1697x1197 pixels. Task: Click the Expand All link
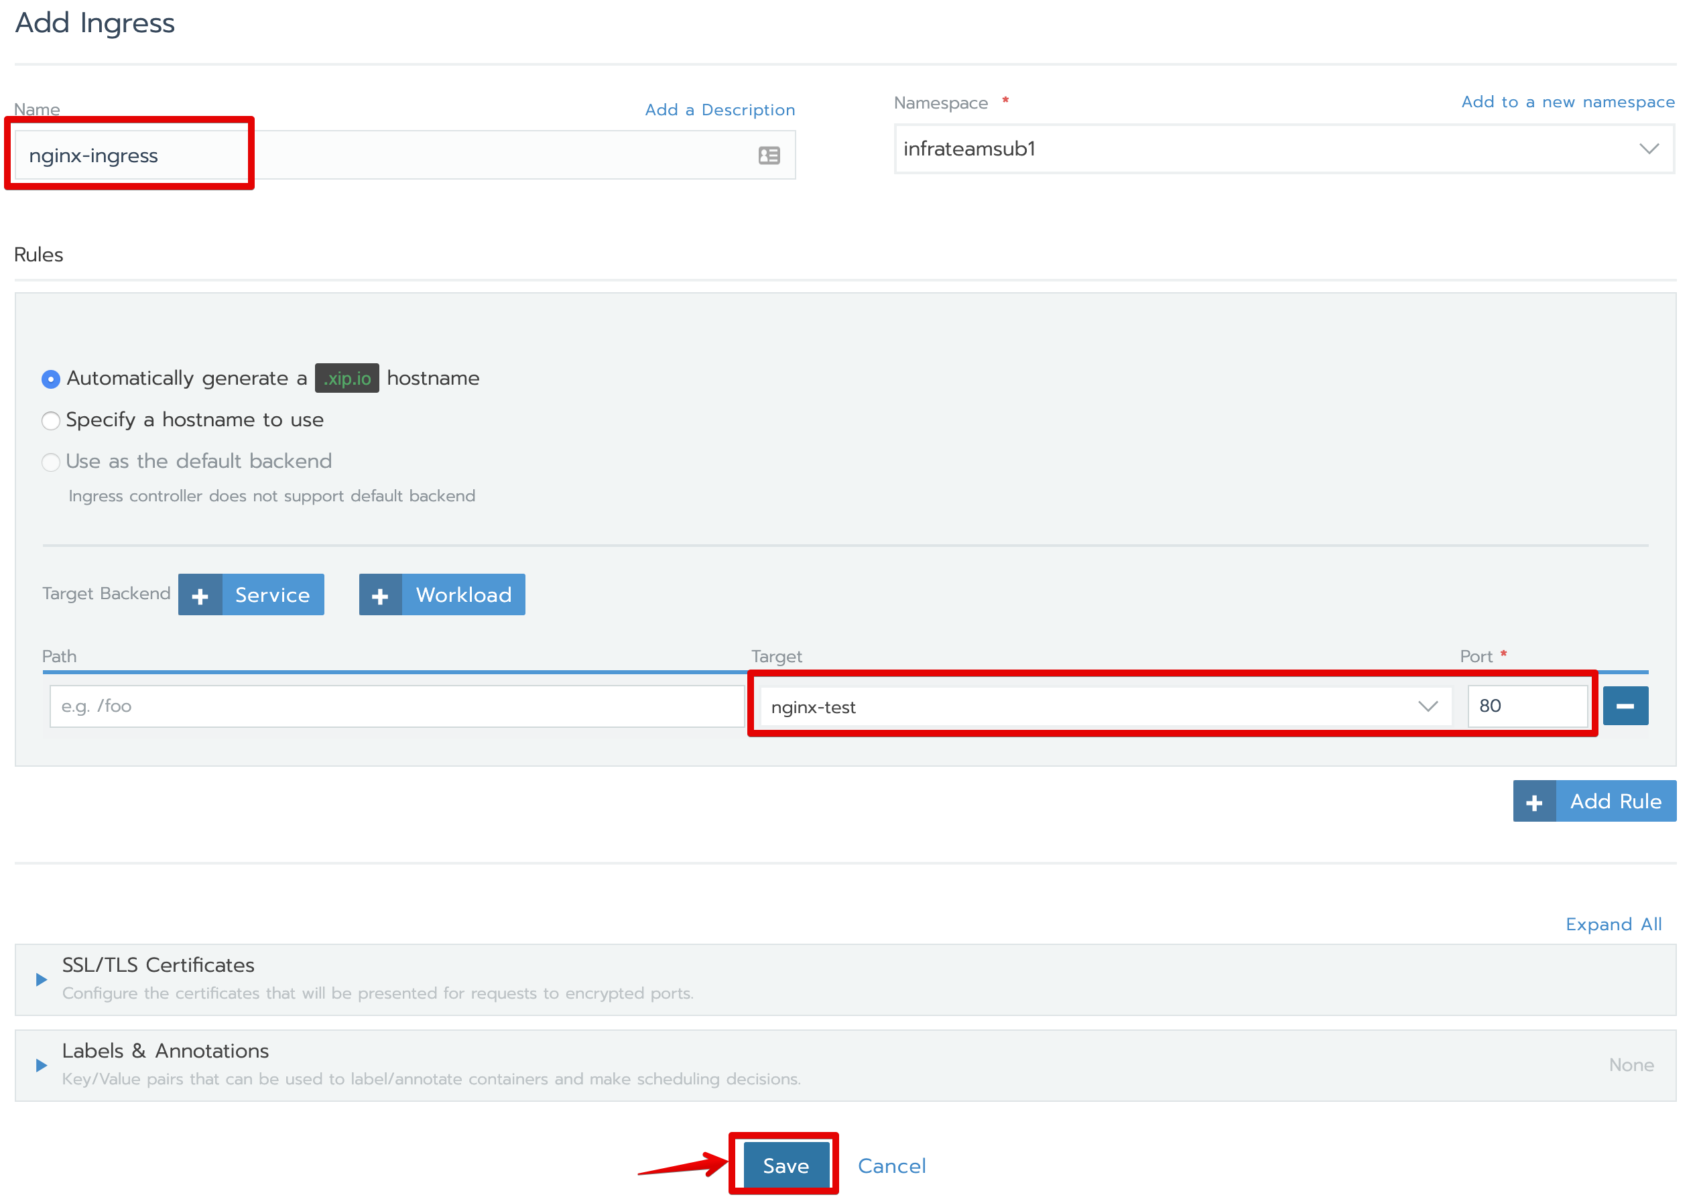coord(1613,925)
